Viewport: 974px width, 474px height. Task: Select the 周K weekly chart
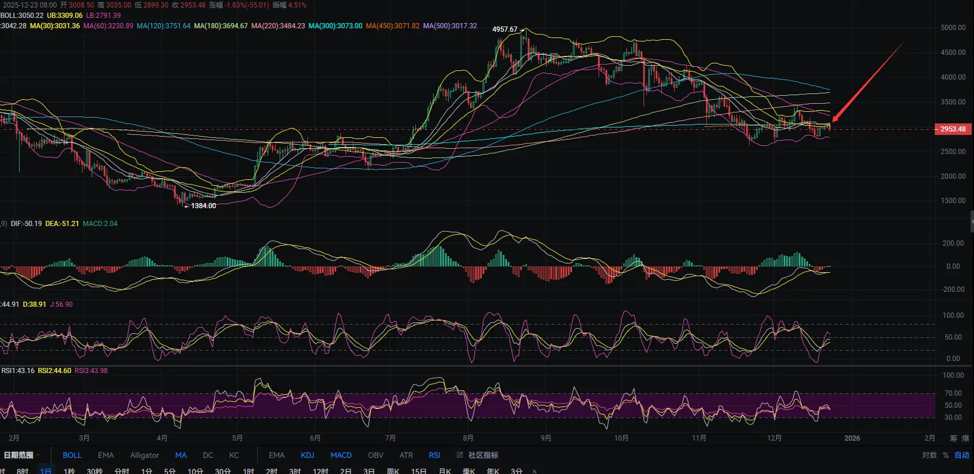[393, 471]
